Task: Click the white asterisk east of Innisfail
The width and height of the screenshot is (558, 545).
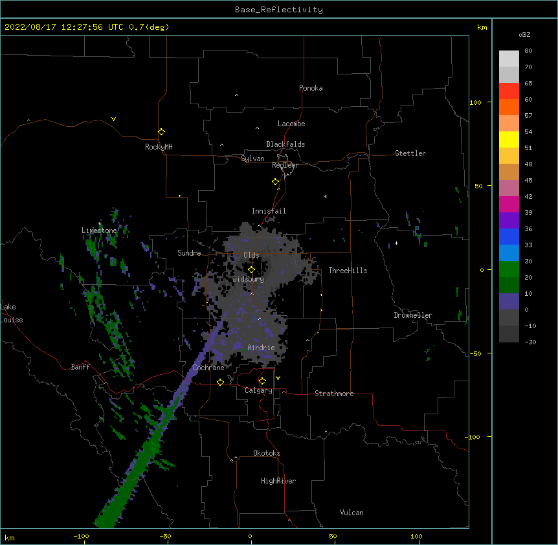Action: [325, 196]
